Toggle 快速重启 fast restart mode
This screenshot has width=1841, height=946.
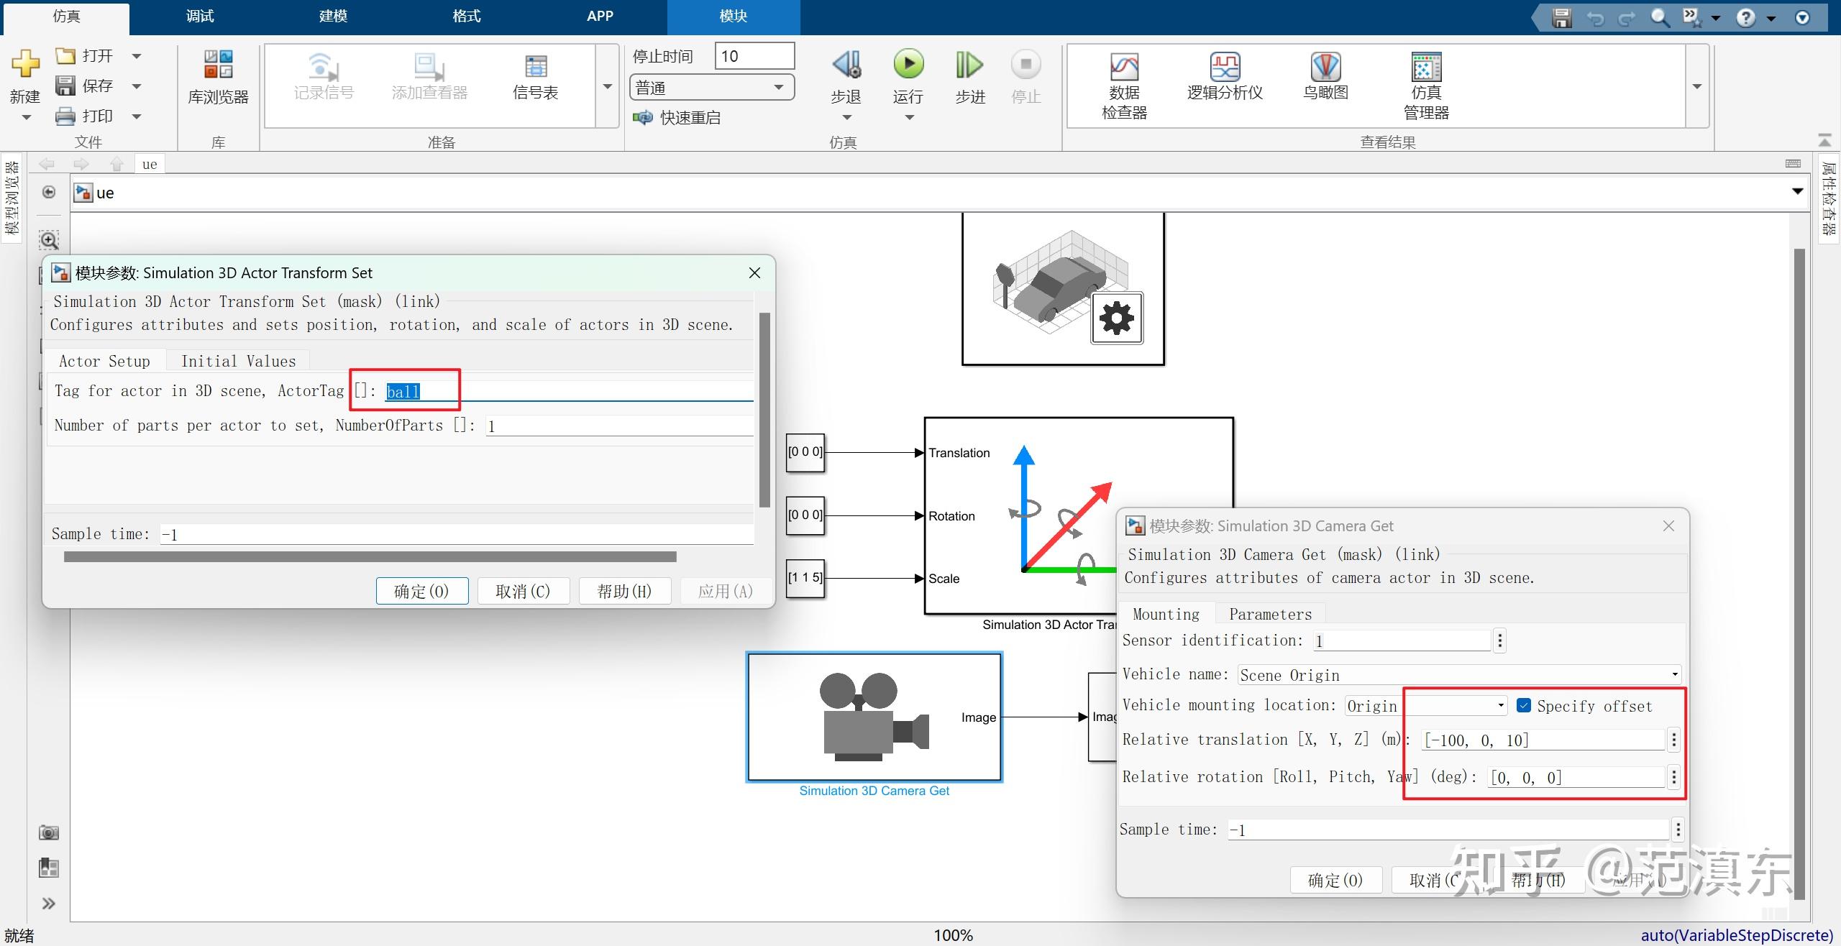tap(676, 117)
